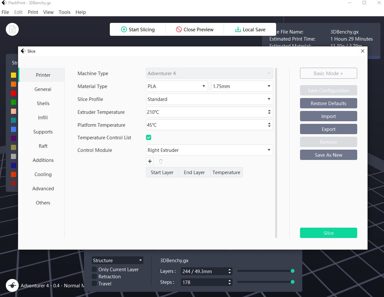Open the Tools menu
This screenshot has height=297, width=384.
tap(64, 12)
